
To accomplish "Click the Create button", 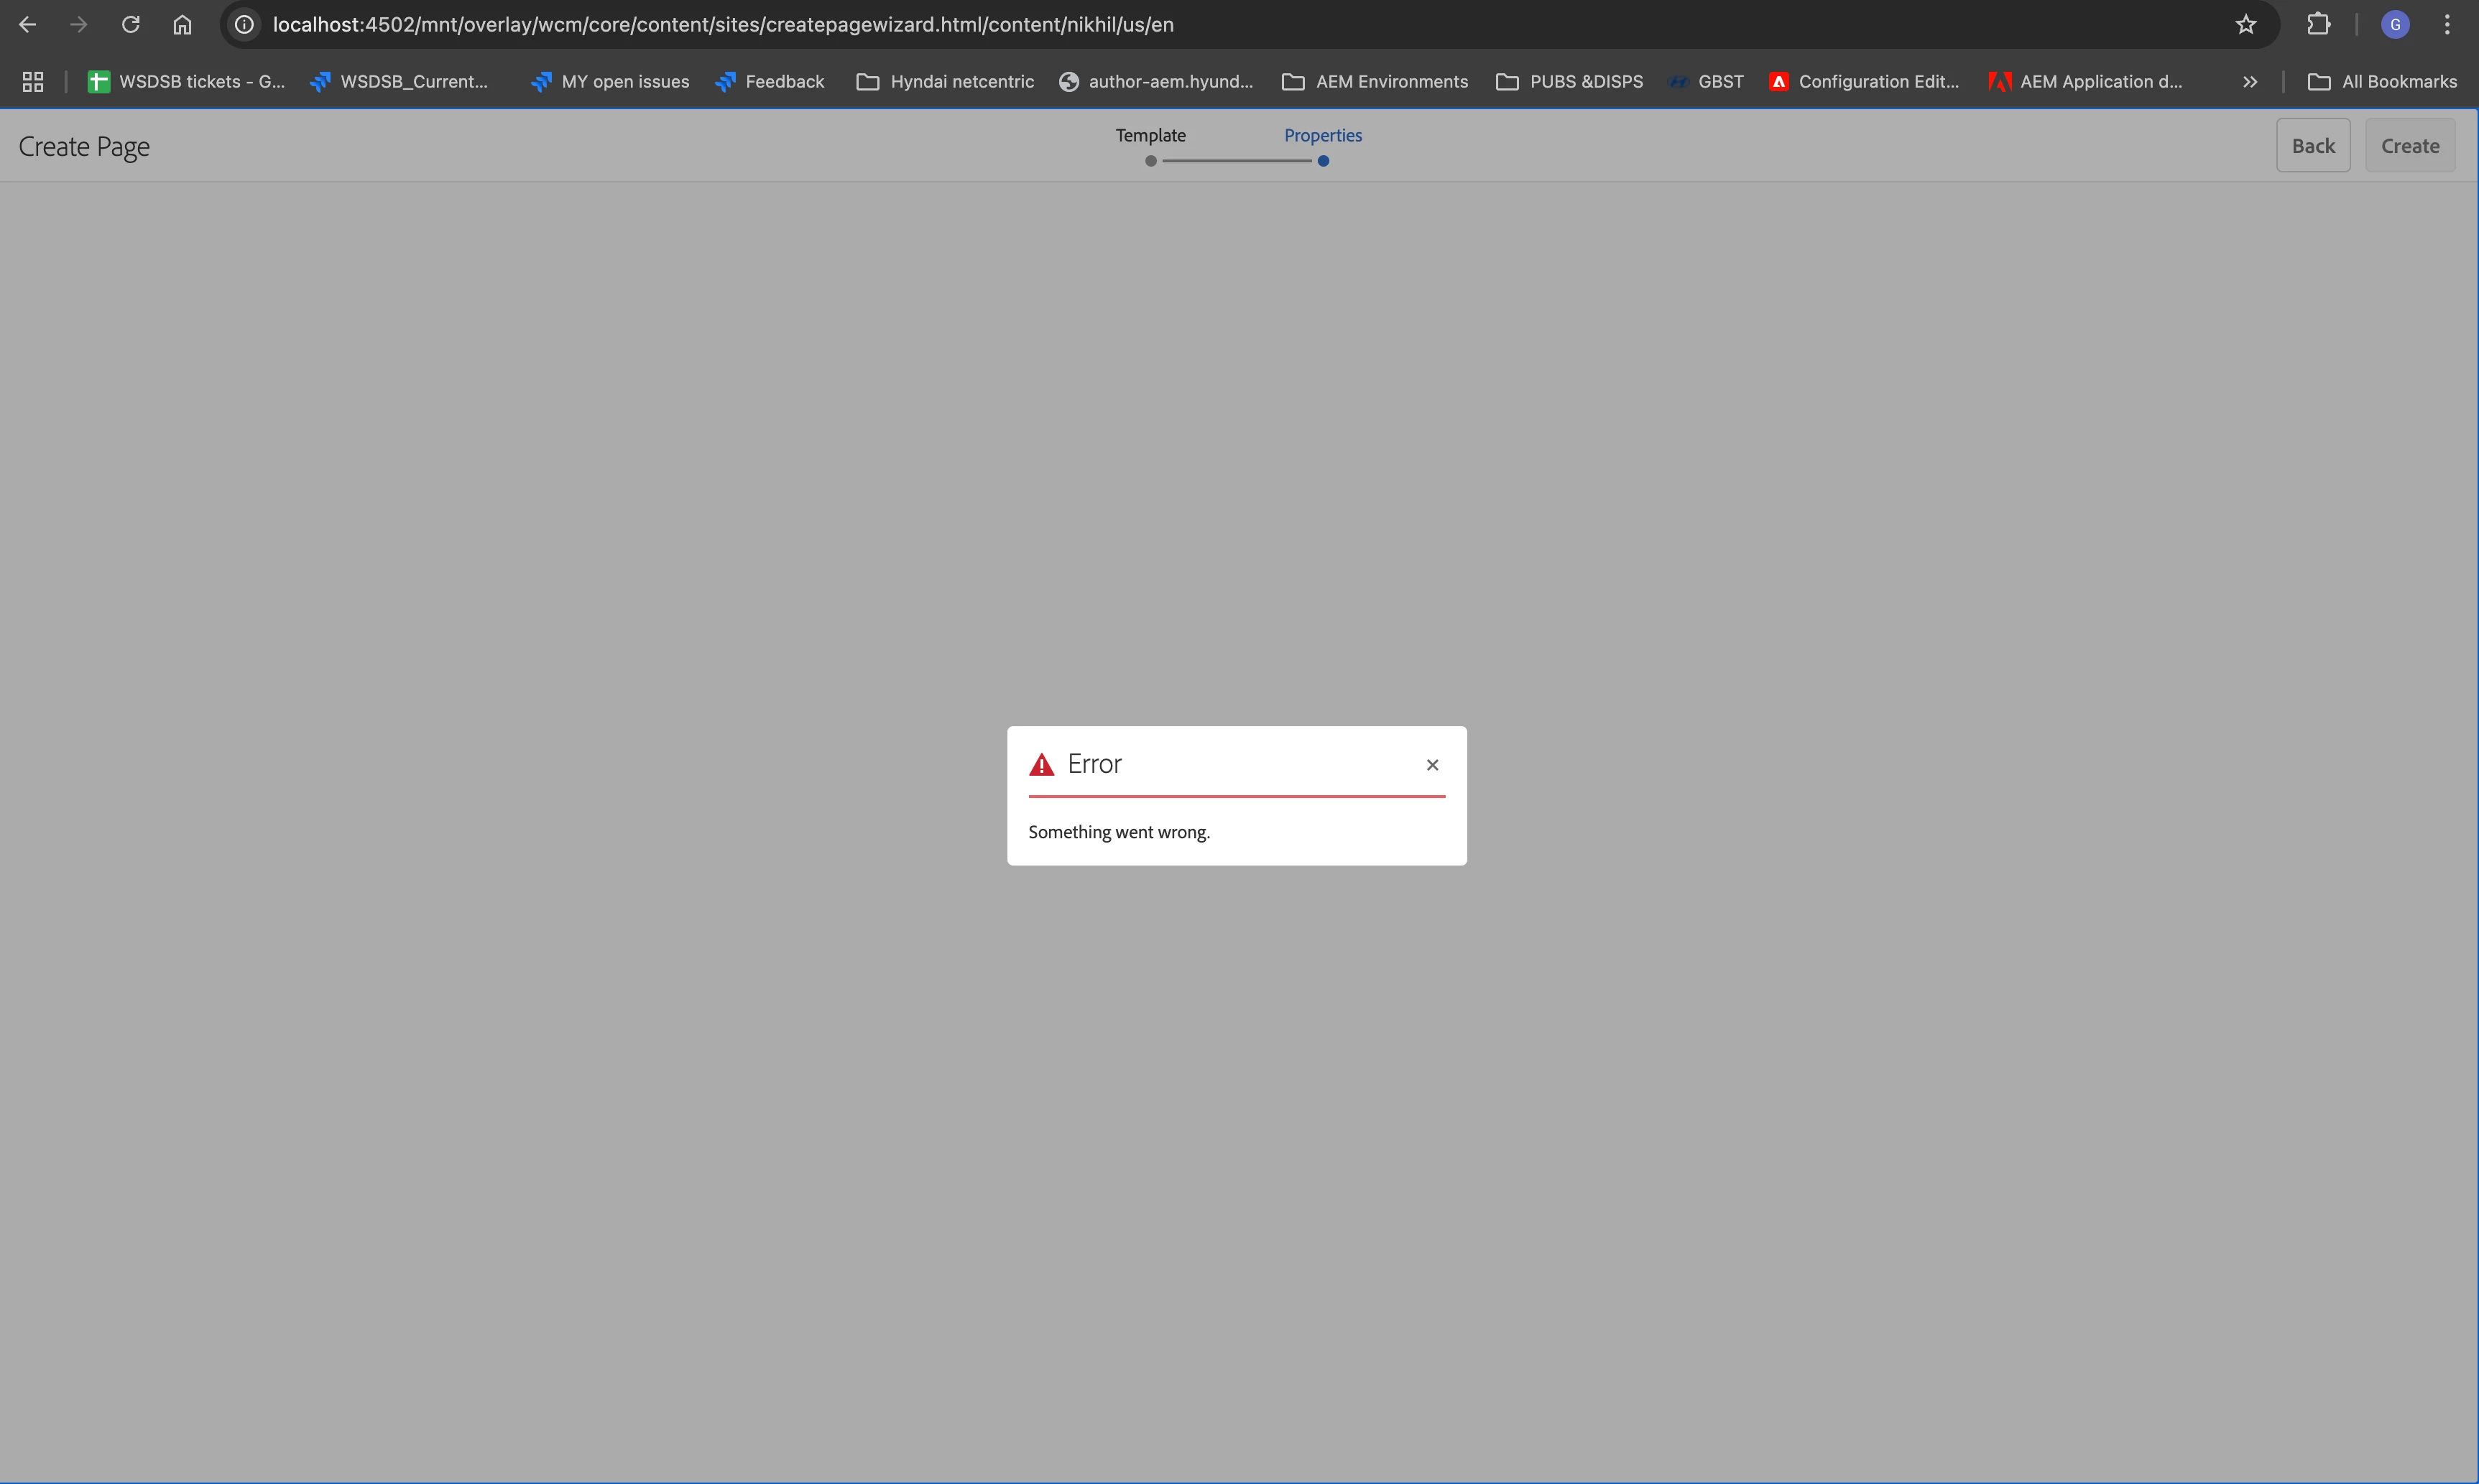I will 2409,146.
